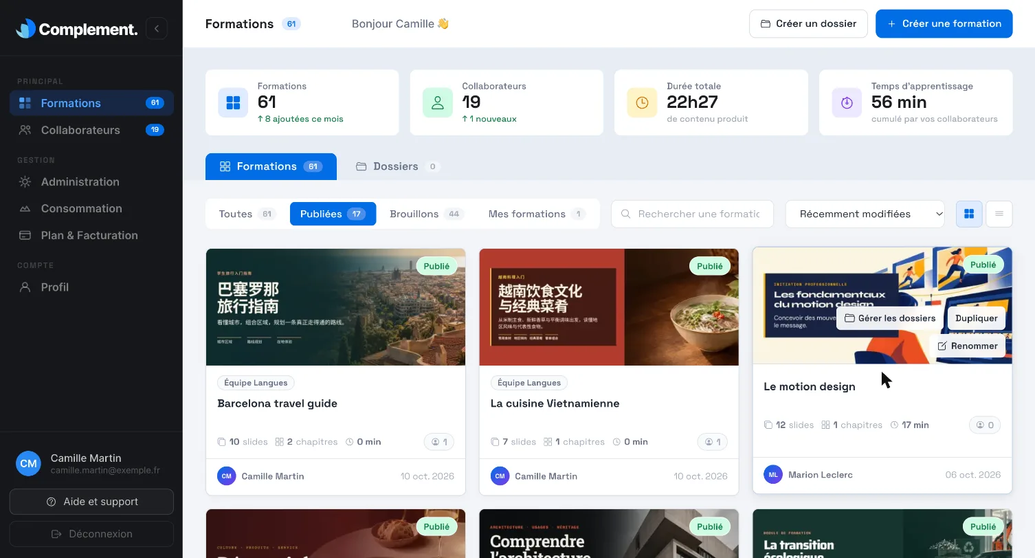Click the Complement logo
This screenshot has height=558, width=1035.
tap(76, 29)
